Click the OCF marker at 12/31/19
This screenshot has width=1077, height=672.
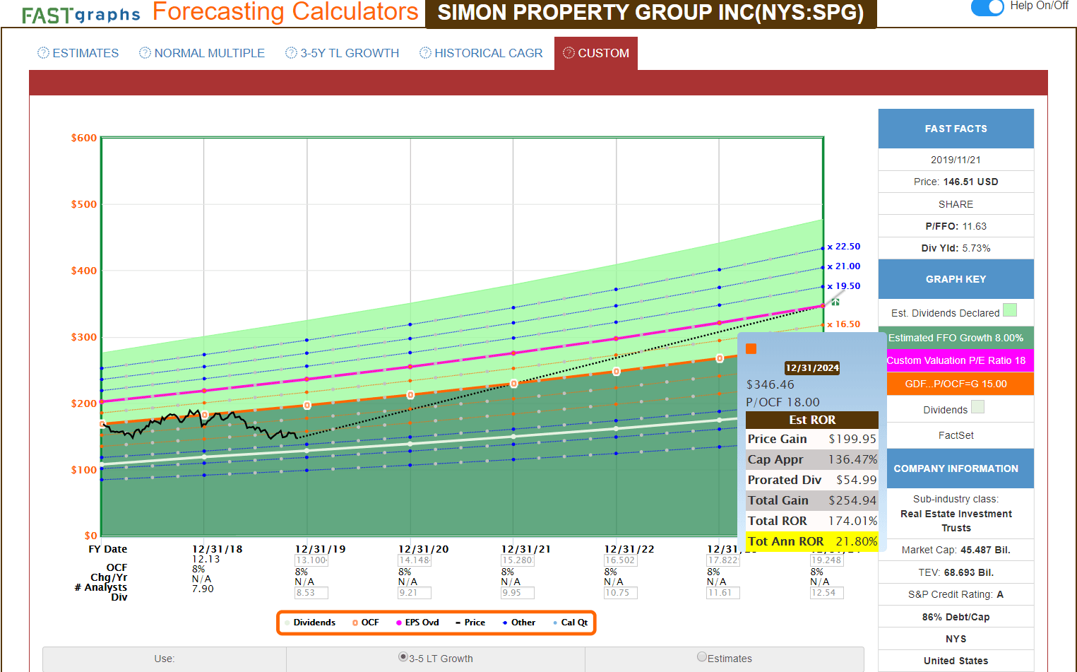pos(307,405)
